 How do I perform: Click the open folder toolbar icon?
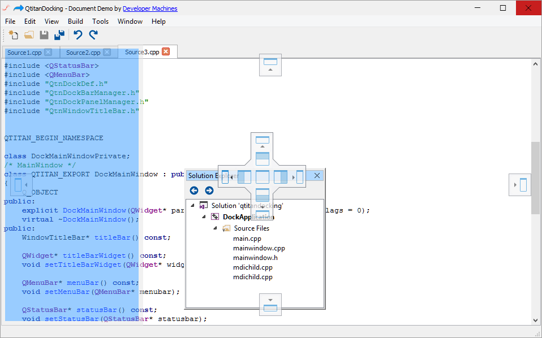pyautogui.click(x=29, y=35)
